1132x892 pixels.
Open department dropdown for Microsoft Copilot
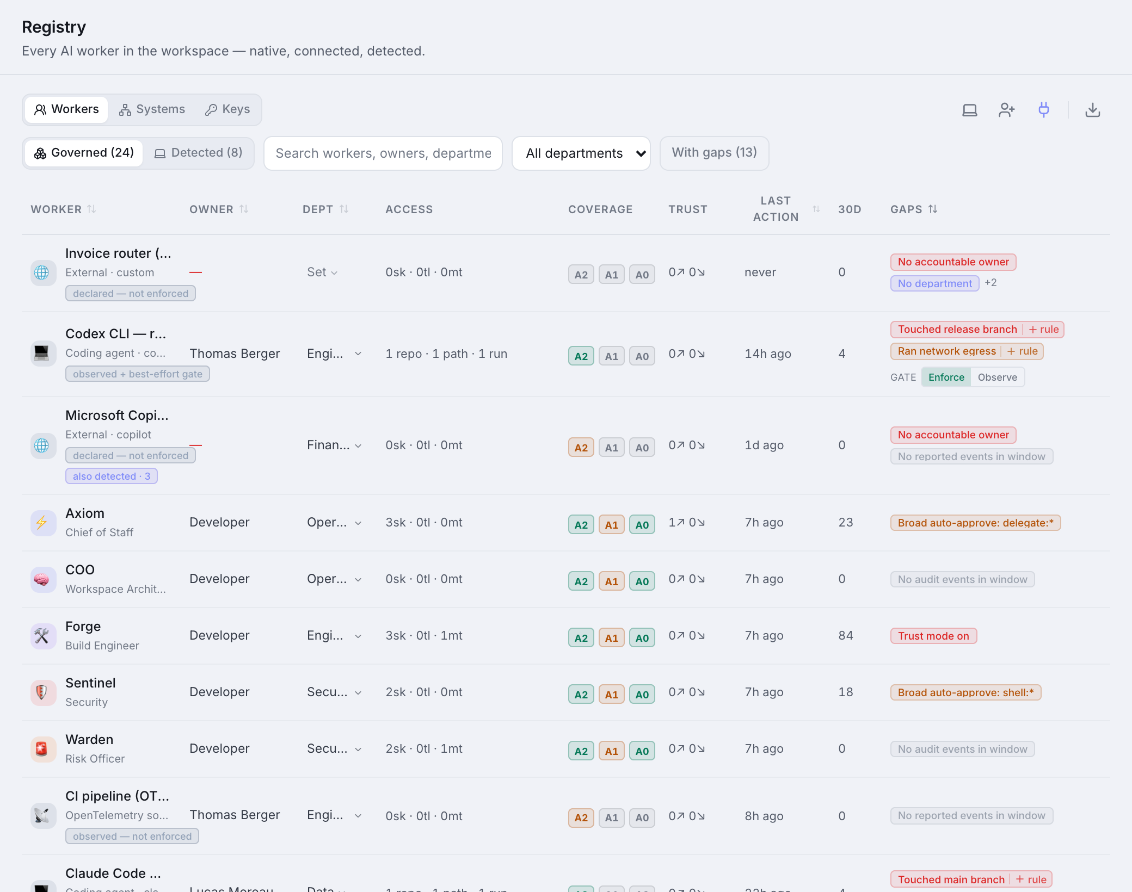click(334, 445)
